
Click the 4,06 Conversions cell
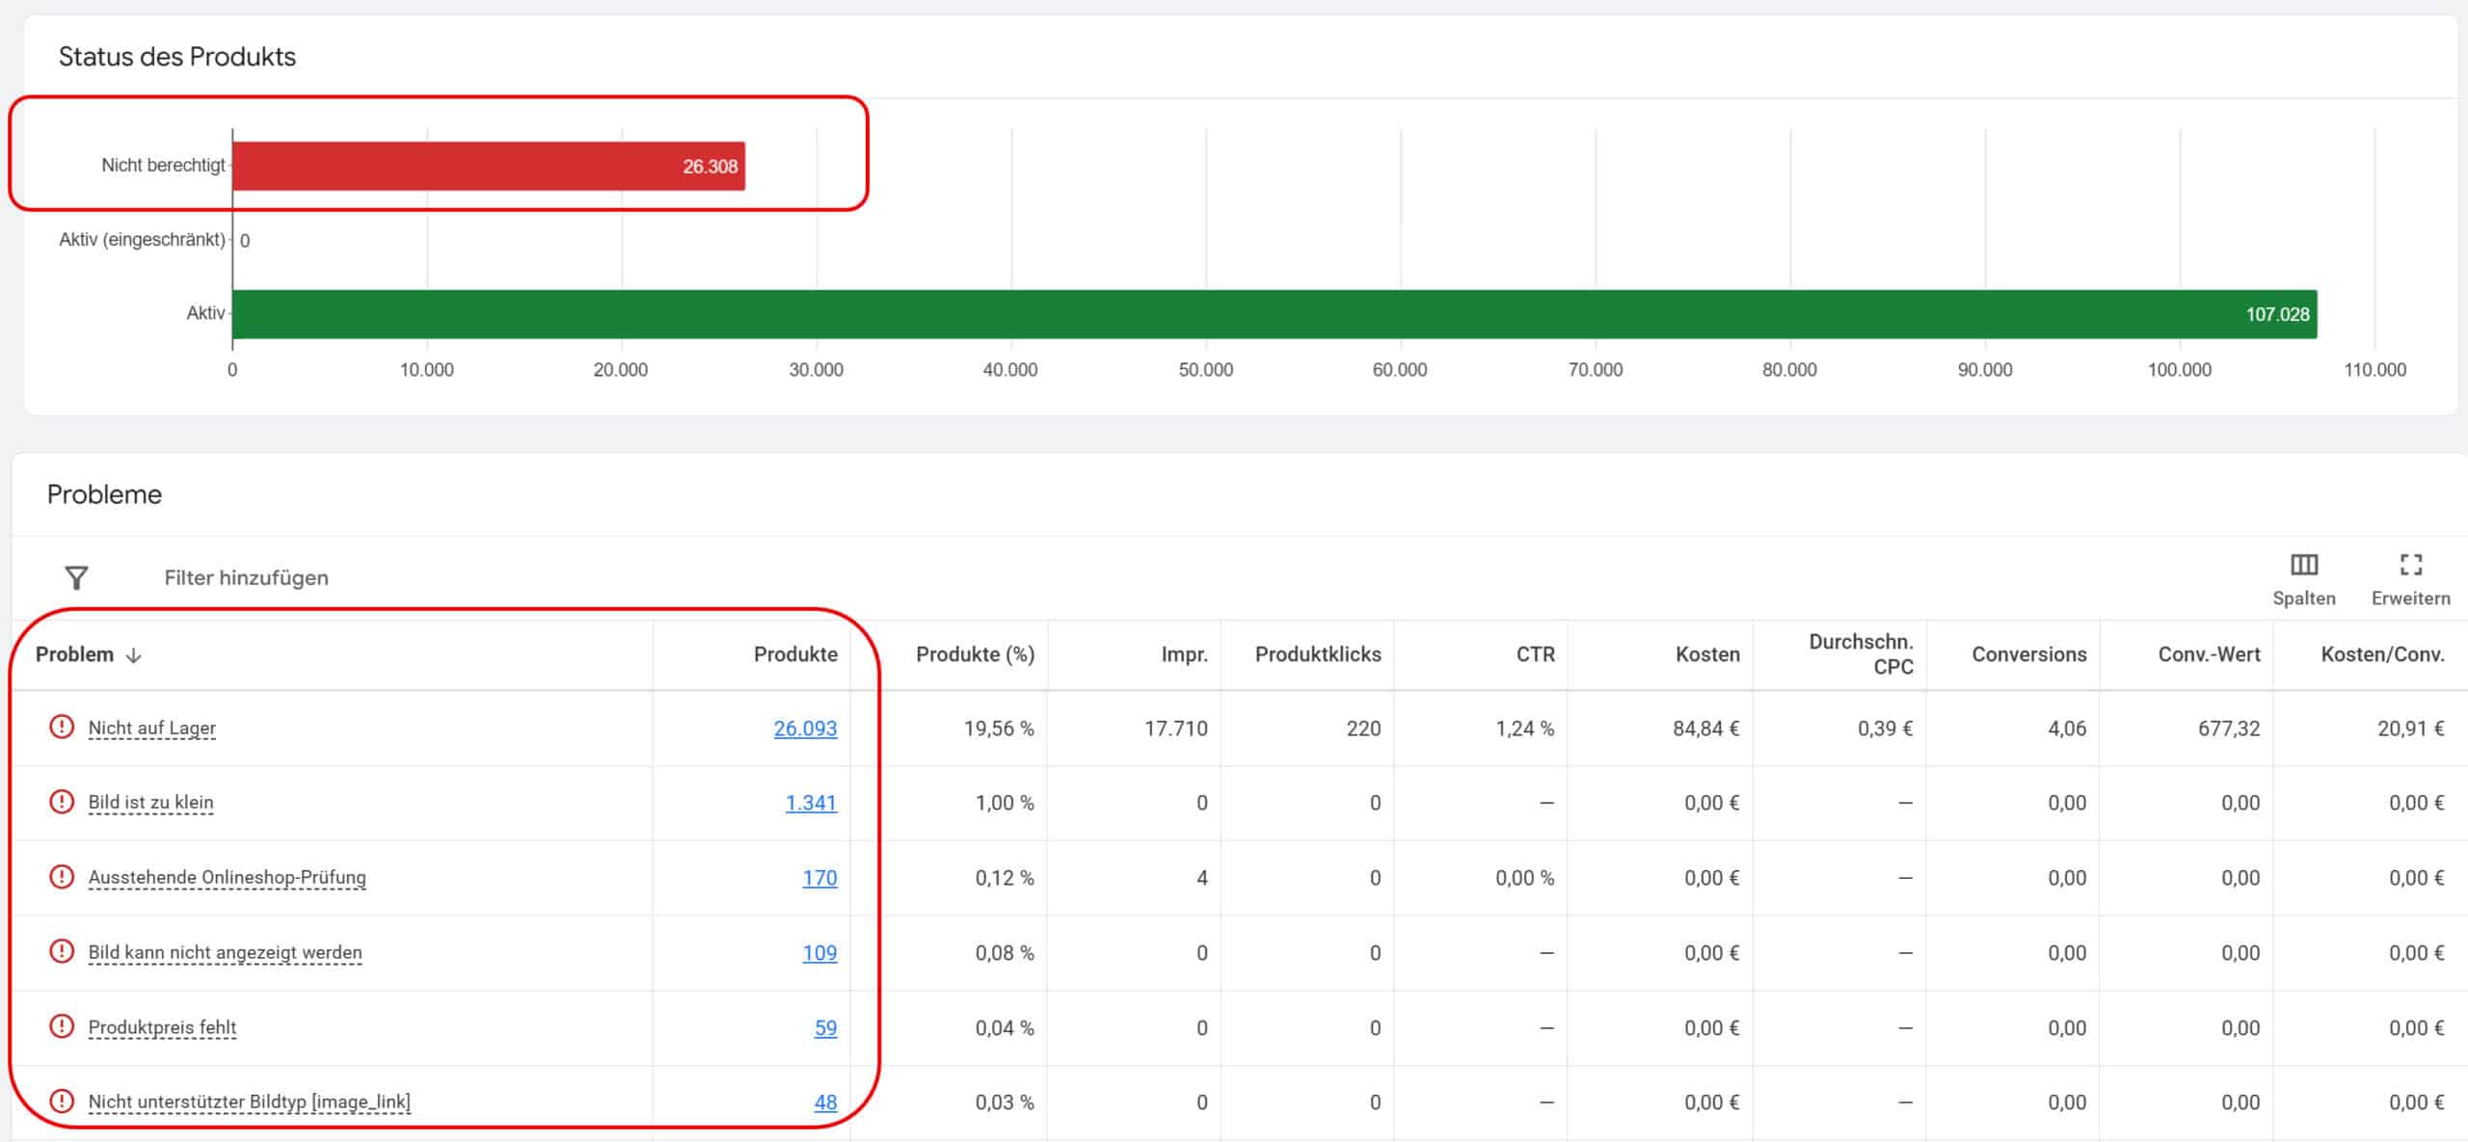(x=2067, y=729)
